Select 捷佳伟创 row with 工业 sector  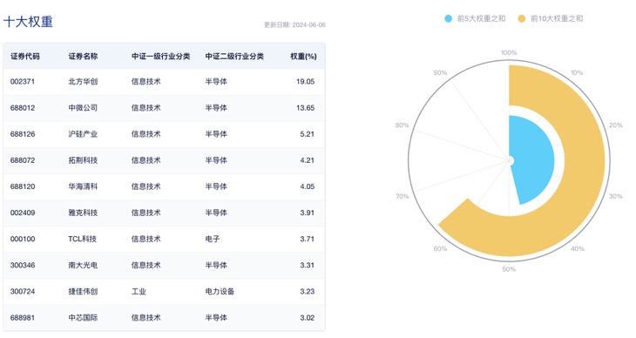tap(164, 291)
